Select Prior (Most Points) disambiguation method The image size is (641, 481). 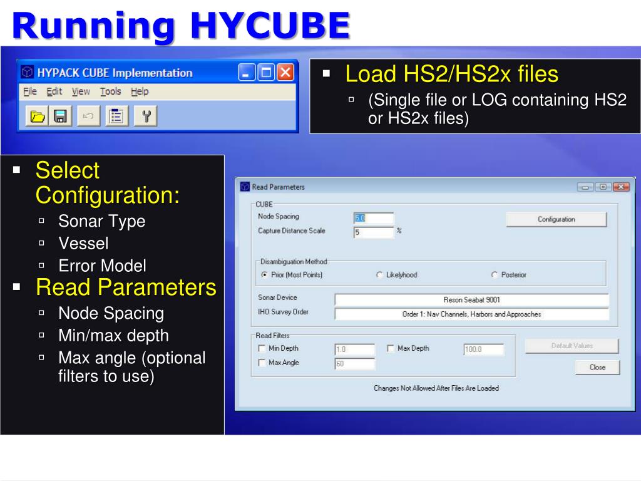pyautogui.click(x=264, y=275)
